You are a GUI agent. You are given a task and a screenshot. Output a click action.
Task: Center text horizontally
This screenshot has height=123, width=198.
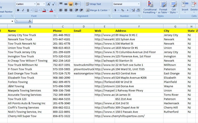point(66,10)
